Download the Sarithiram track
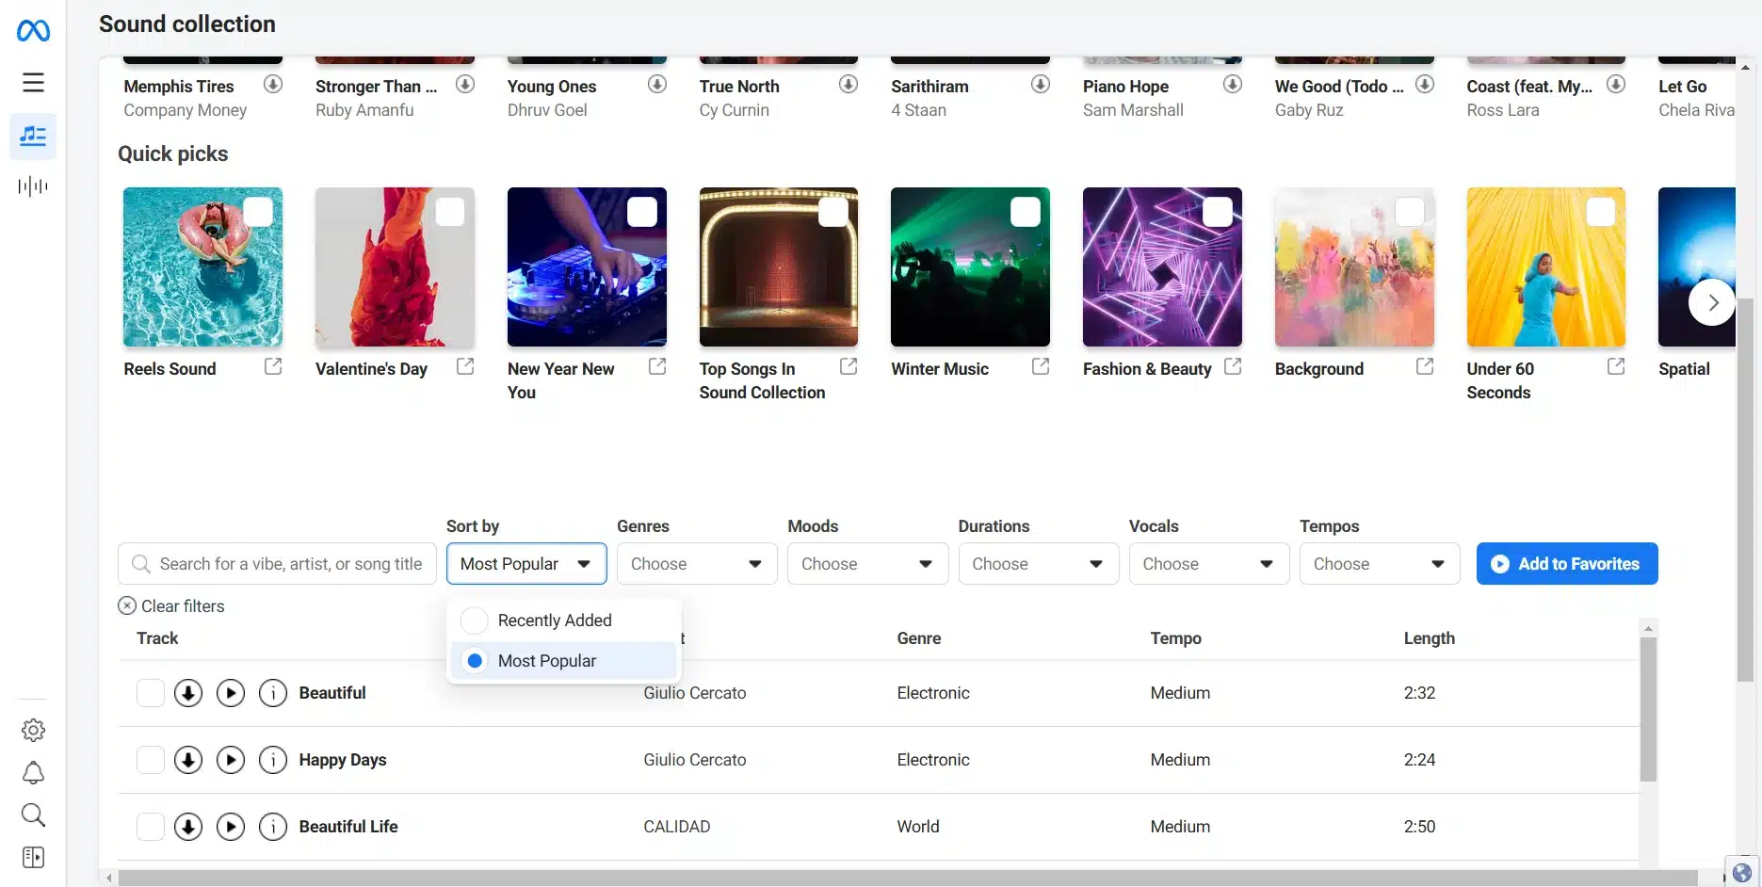 [1041, 85]
